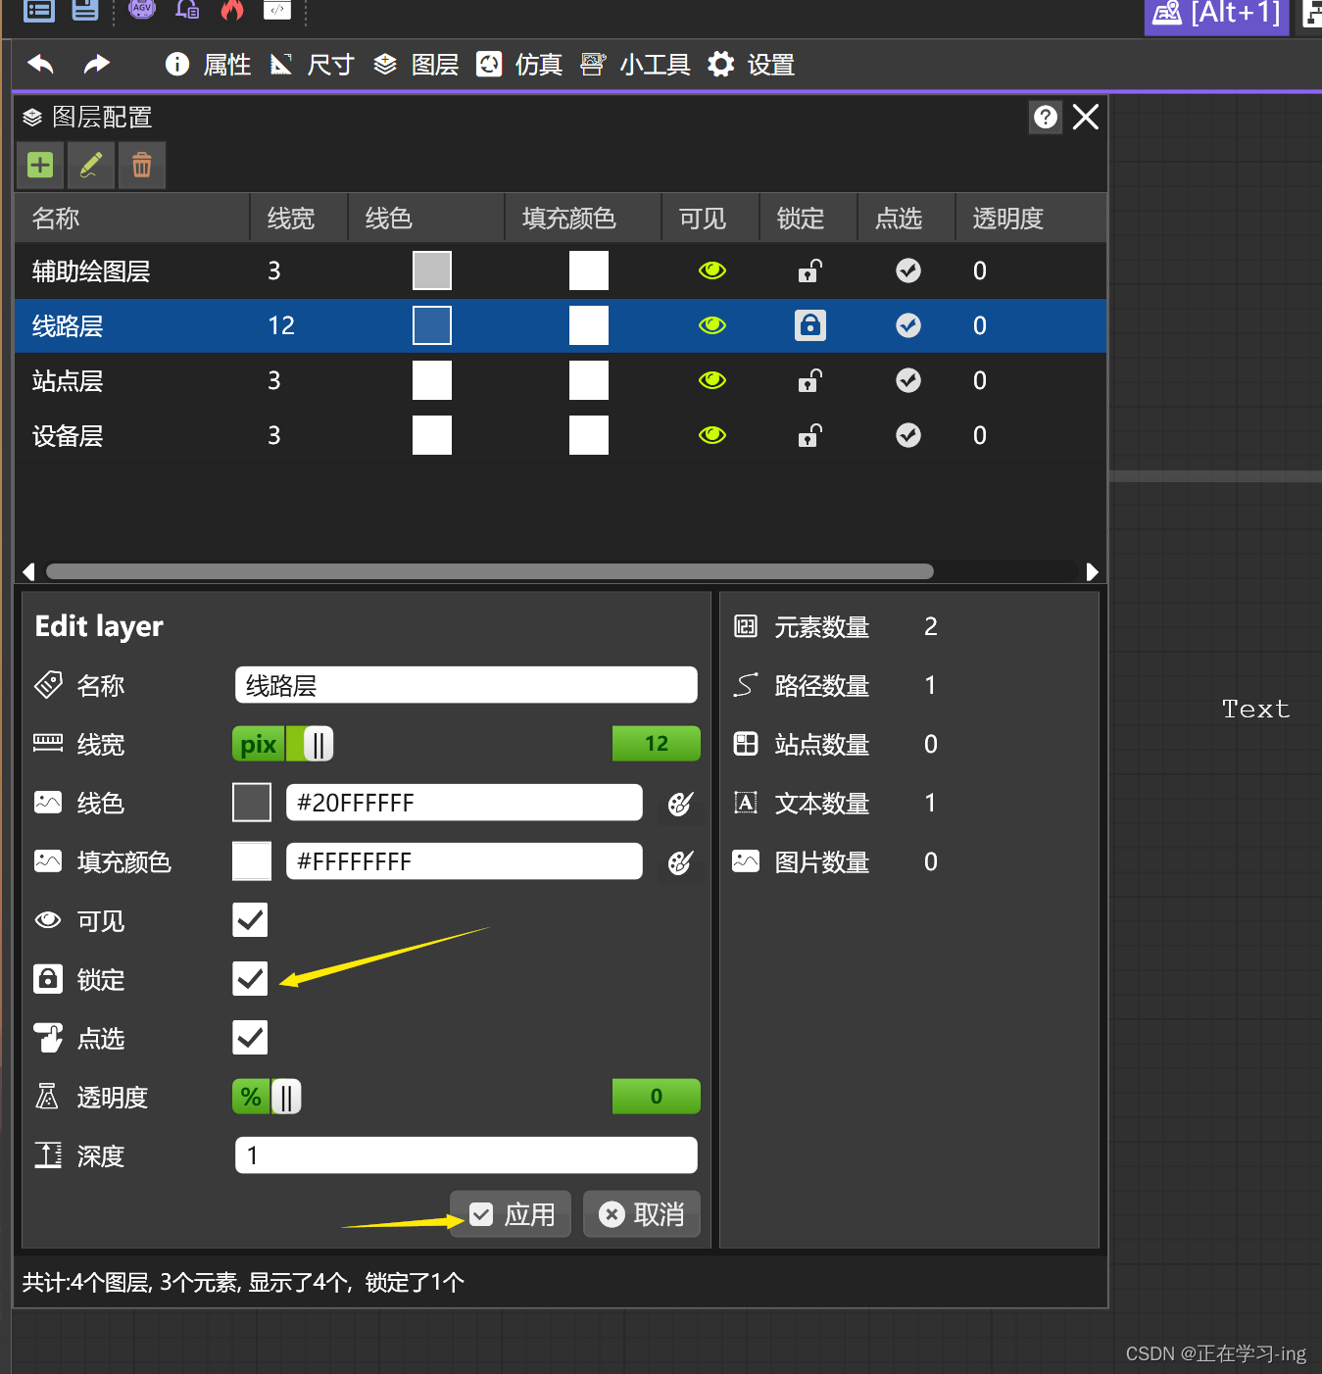The image size is (1322, 1374).
Task: Add a new layer with plus icon
Action: [x=40, y=165]
